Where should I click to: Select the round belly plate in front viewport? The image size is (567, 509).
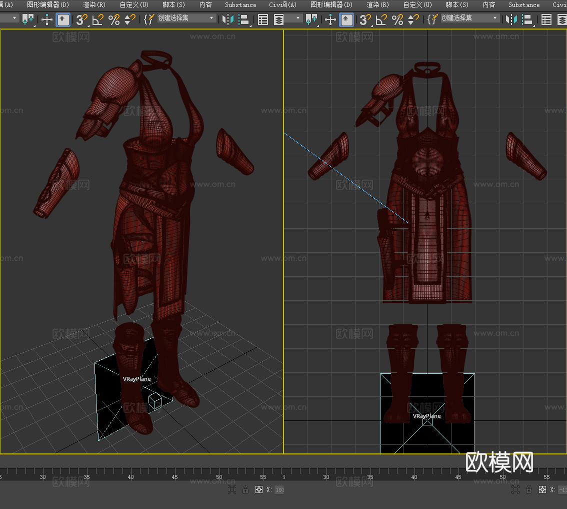coord(428,162)
